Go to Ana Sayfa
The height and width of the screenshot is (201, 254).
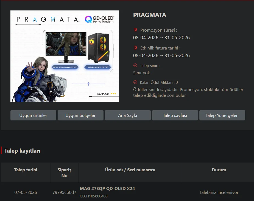[128, 115]
